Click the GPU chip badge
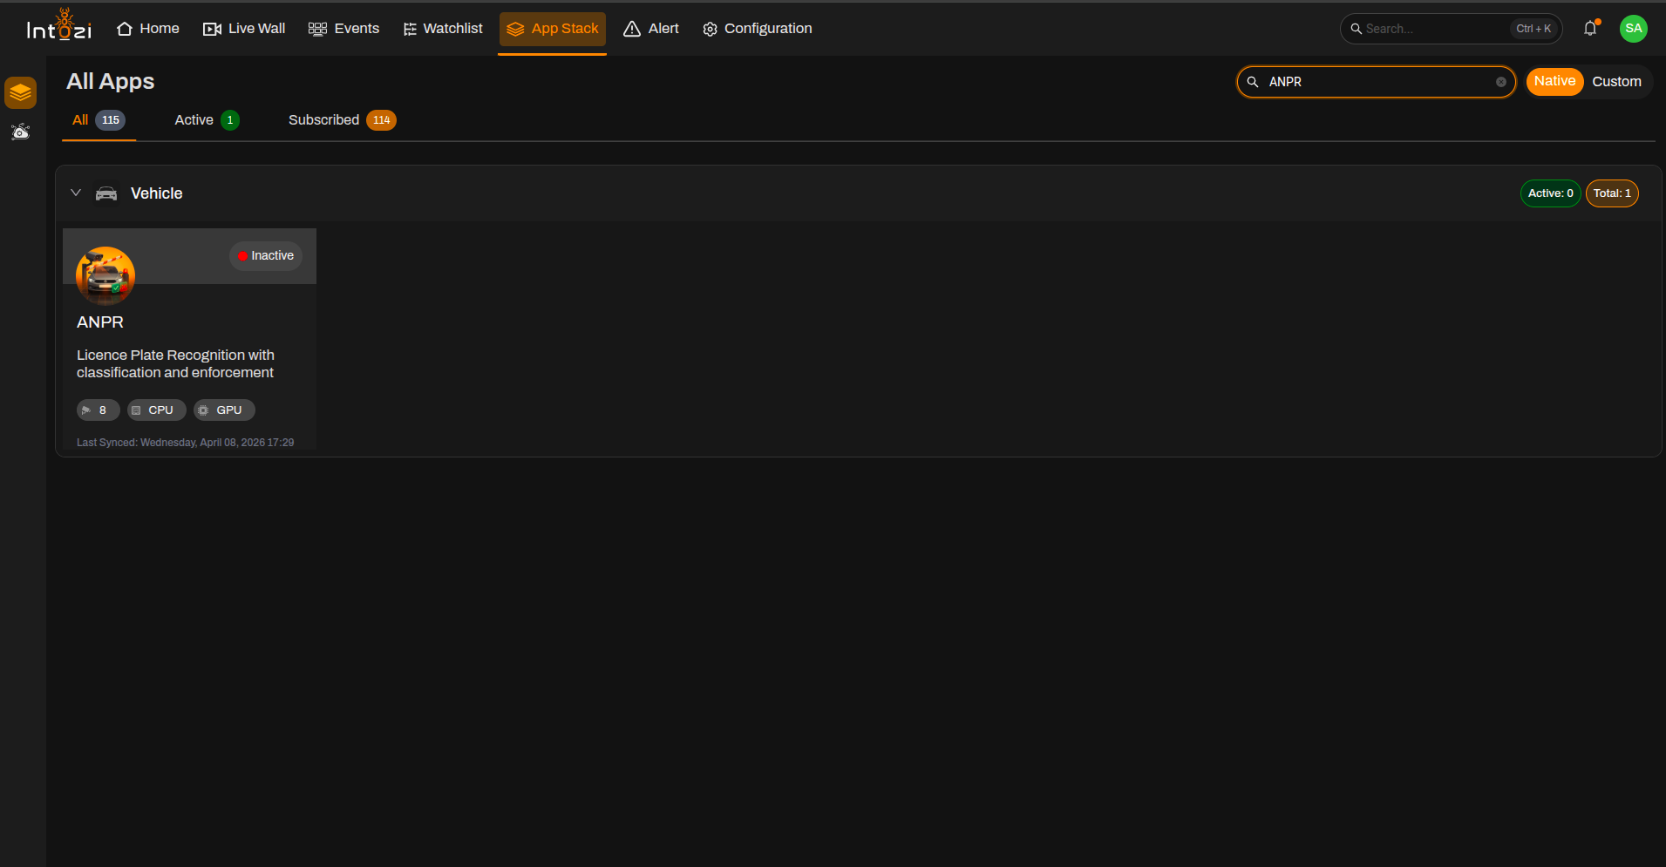1666x867 pixels. click(x=224, y=410)
